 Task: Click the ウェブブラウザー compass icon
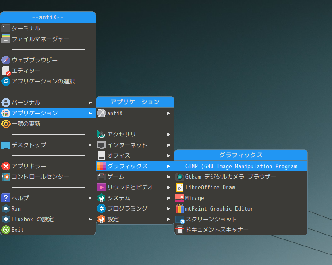click(x=6, y=60)
